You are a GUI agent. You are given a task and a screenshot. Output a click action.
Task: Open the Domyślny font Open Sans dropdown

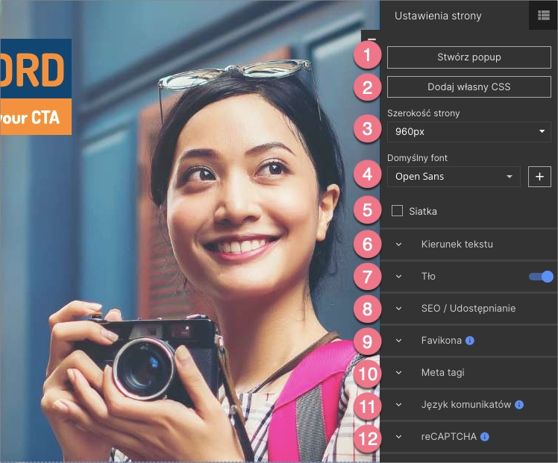(454, 177)
